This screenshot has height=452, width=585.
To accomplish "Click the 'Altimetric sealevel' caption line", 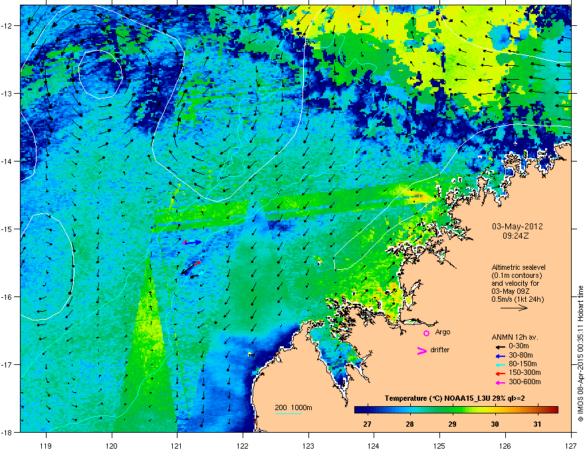I will coord(519,267).
